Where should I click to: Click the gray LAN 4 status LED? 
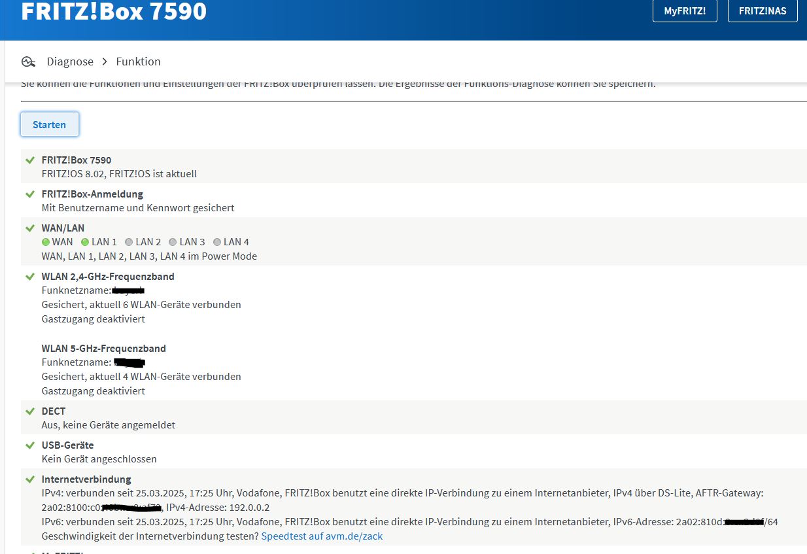point(217,242)
